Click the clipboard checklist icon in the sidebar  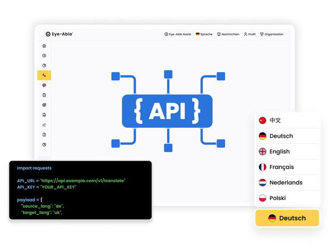(x=44, y=95)
